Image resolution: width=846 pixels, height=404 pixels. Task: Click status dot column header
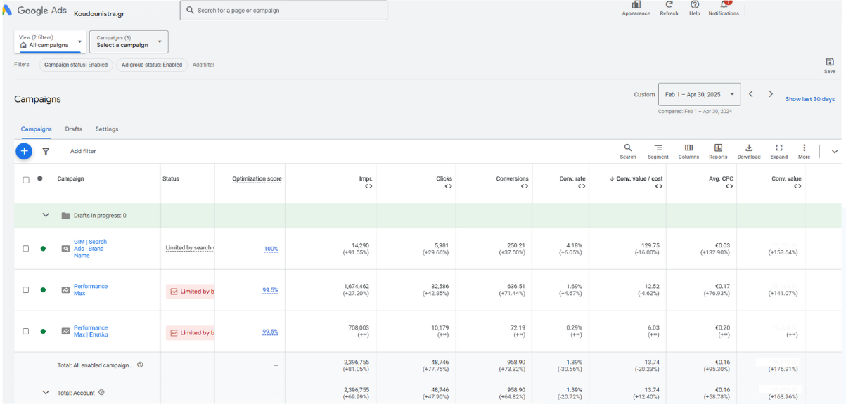(40, 178)
